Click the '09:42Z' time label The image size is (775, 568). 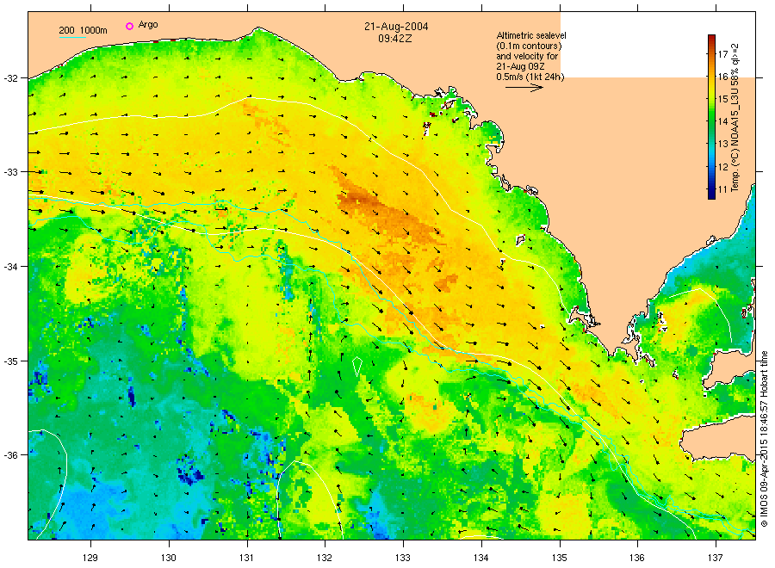pos(395,39)
